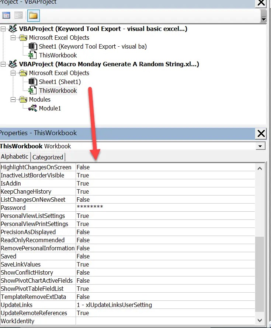Screen dimensions: 271x328
Task: Switch to the Alphabetic tab
Action: [x=15, y=157]
